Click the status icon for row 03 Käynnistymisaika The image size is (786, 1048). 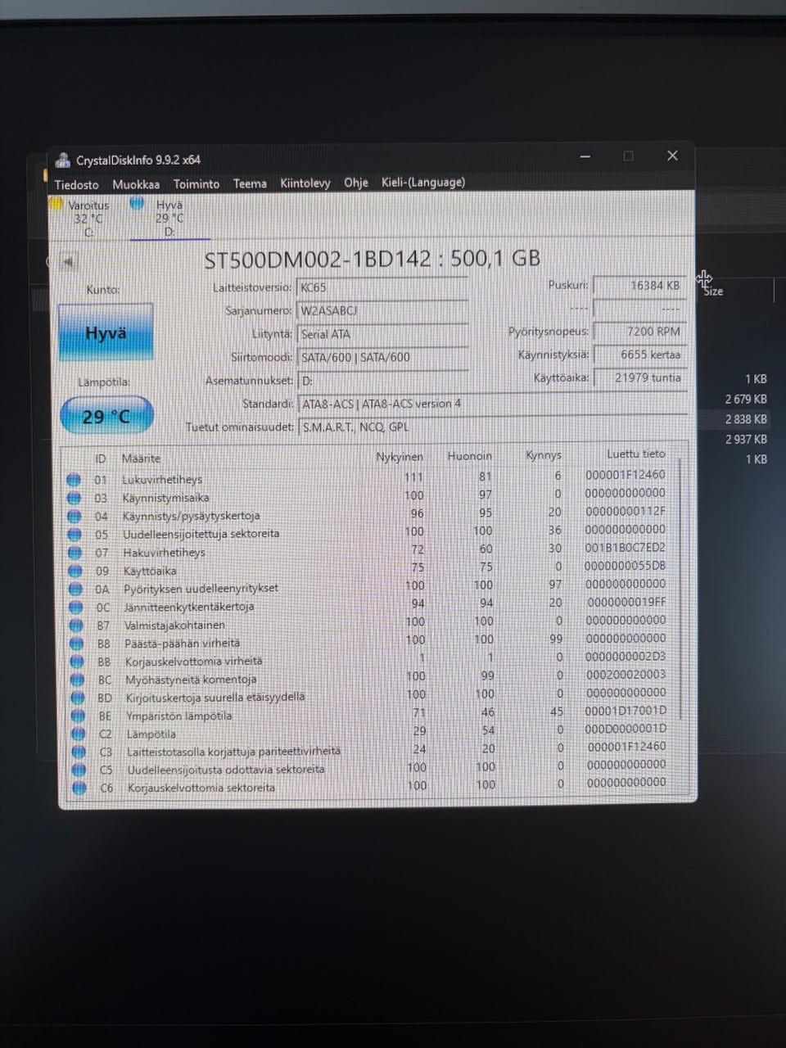tap(74, 498)
